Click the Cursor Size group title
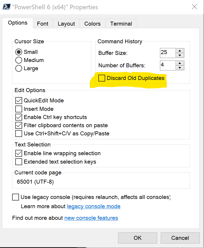This screenshot has width=204, height=248. click(x=29, y=41)
